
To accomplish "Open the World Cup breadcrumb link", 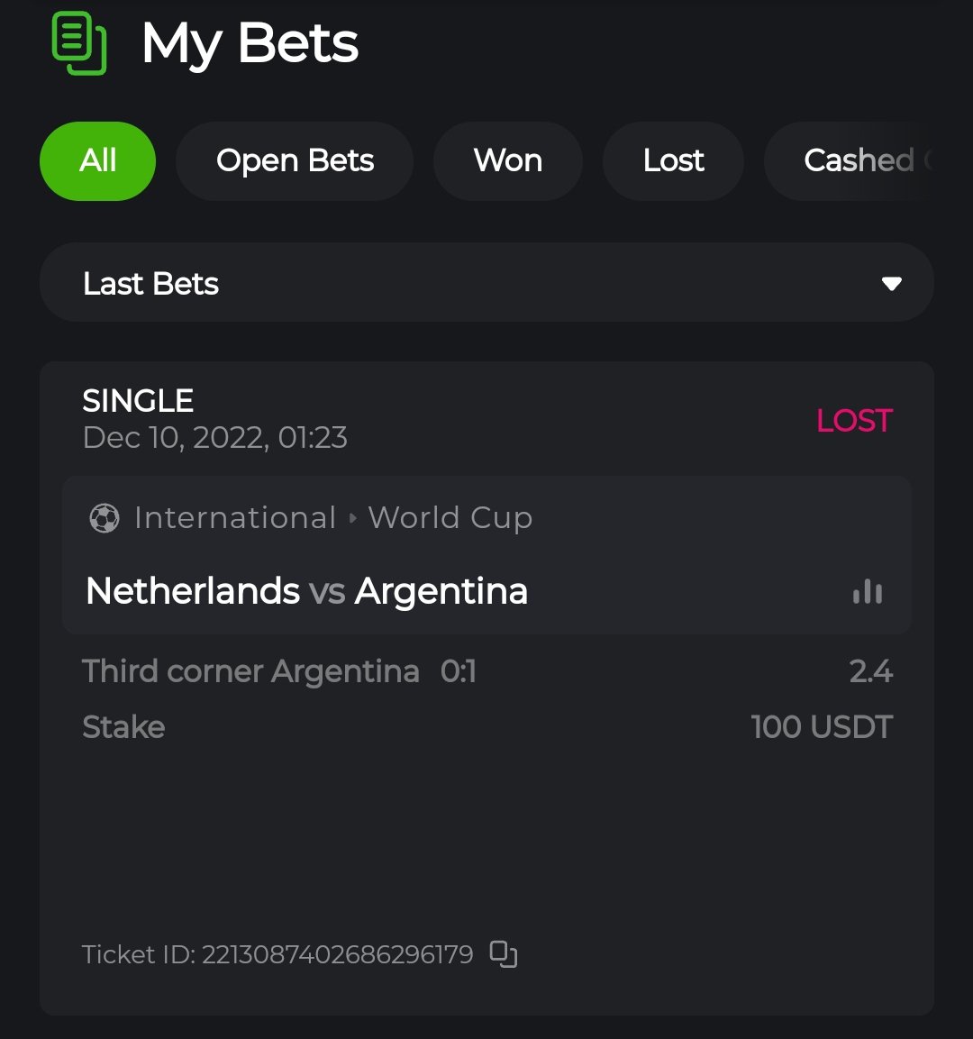I will pos(450,518).
